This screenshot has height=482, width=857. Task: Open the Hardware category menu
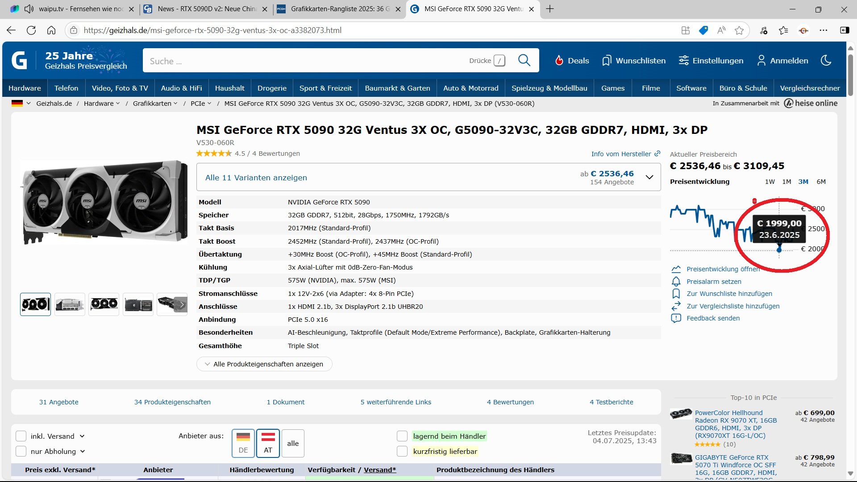[x=25, y=88]
